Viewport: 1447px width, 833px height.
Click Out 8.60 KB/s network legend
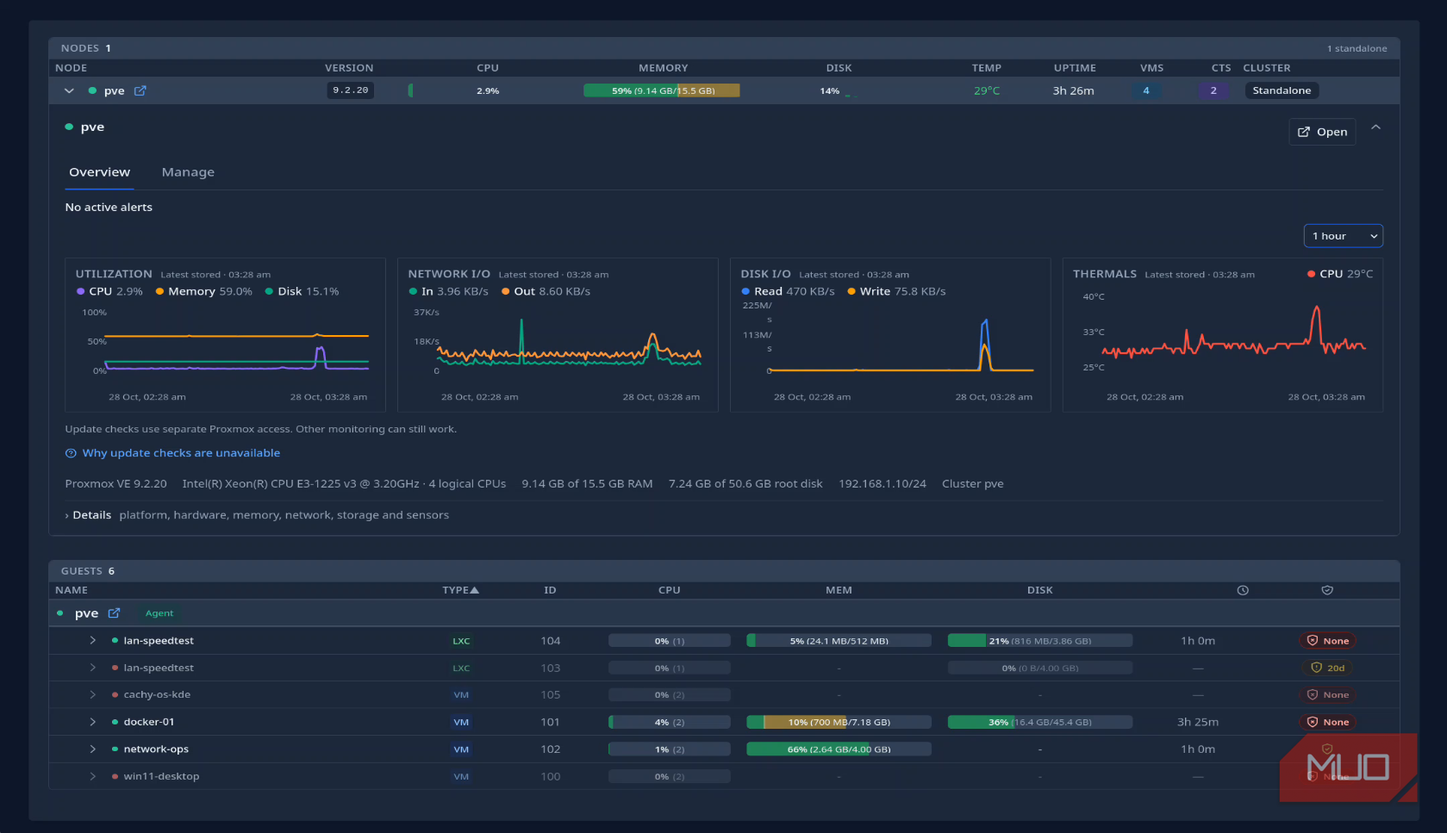click(x=546, y=291)
